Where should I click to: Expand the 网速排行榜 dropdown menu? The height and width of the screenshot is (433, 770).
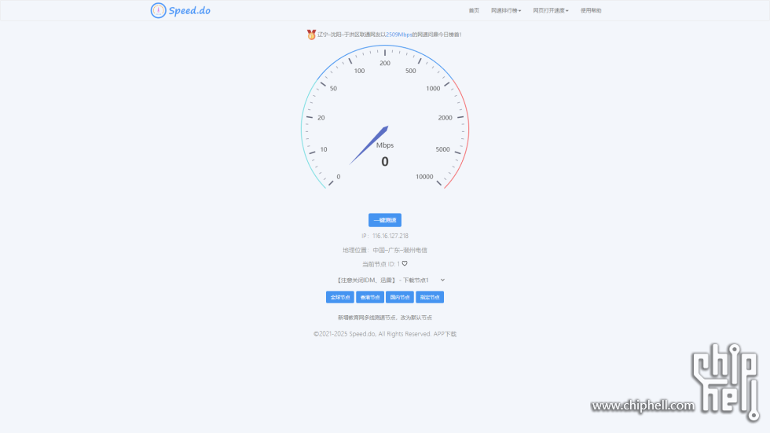[506, 11]
